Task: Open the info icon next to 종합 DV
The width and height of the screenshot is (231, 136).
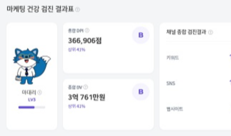Action: [x=86, y=87]
